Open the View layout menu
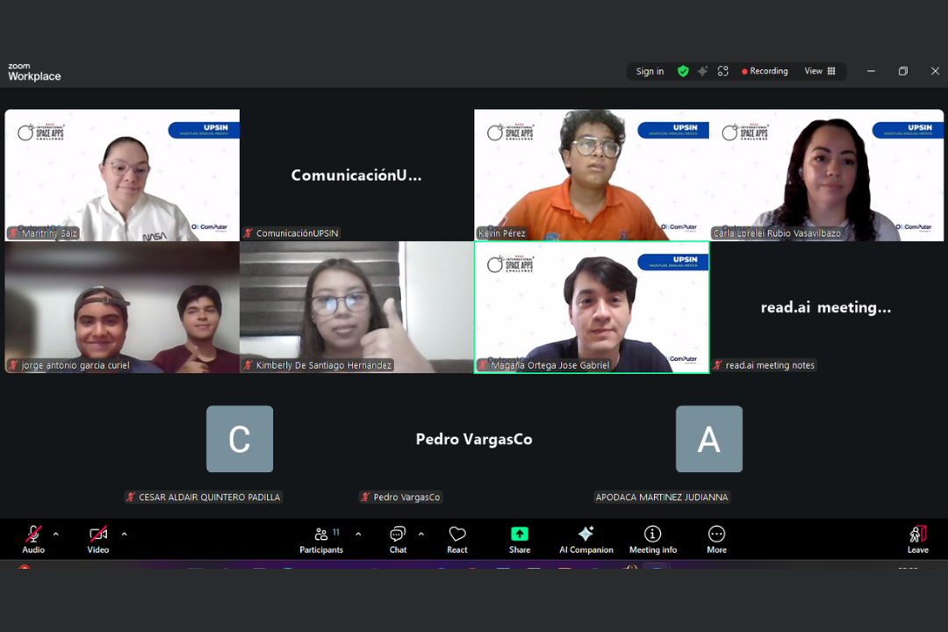Viewport: 948px width, 632px height. pos(820,71)
